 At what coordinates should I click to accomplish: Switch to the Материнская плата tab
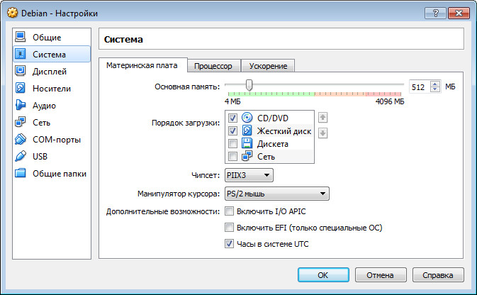(142, 65)
